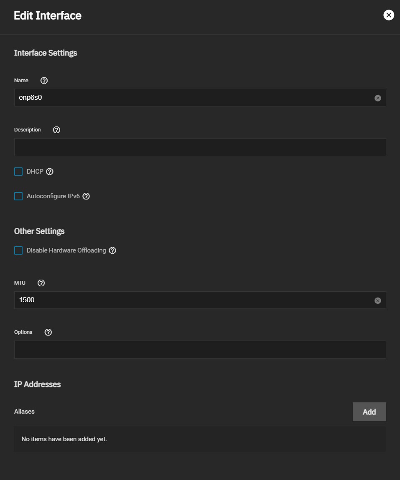Clear the MTU value with its X icon
Screen dimensions: 400x480
pyautogui.click(x=377, y=301)
